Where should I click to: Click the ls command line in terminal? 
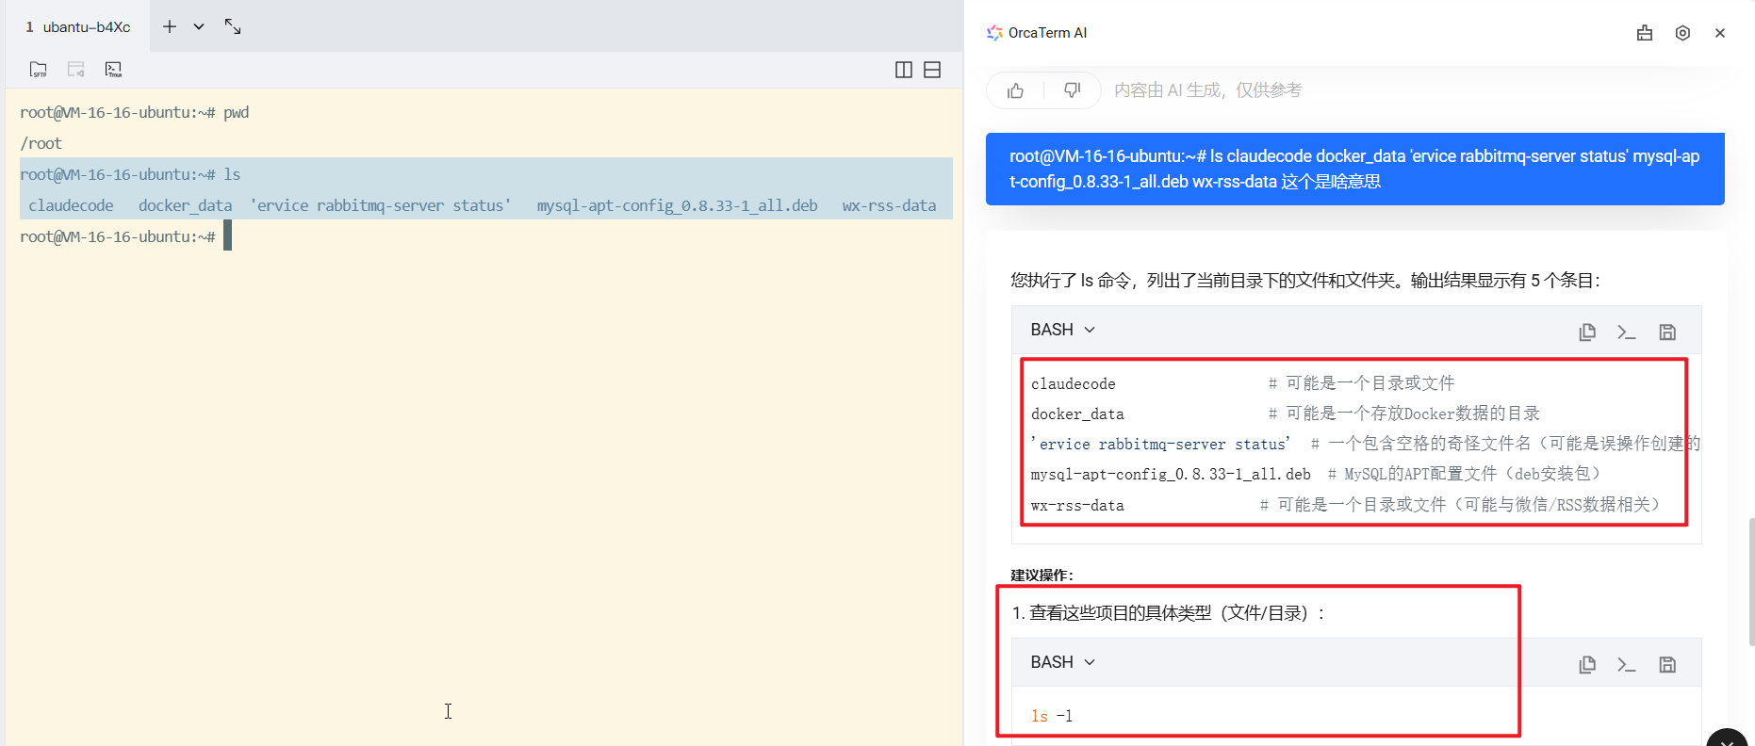click(130, 174)
